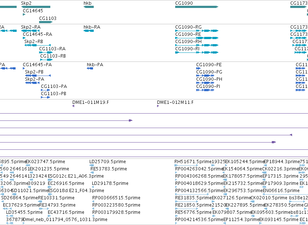Select EST ESG012c.E21_A06.3prime
Screen dimensions: 308x225
(76, 176)
